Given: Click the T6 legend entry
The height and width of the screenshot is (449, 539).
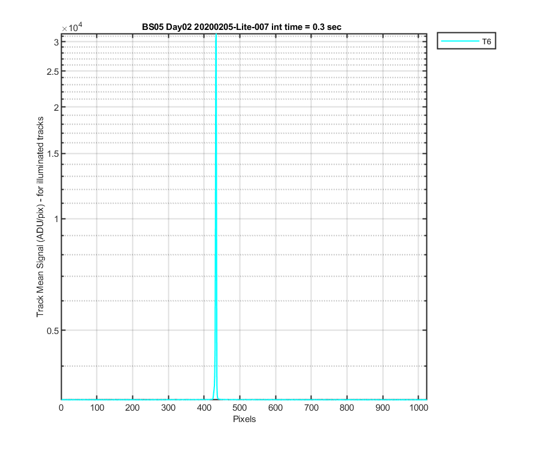Looking at the screenshot, I should pyautogui.click(x=466, y=41).
